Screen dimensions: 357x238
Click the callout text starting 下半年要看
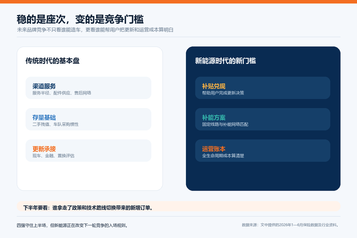88,208
